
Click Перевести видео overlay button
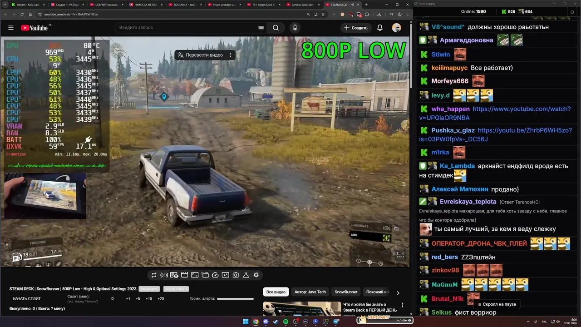tap(200, 55)
